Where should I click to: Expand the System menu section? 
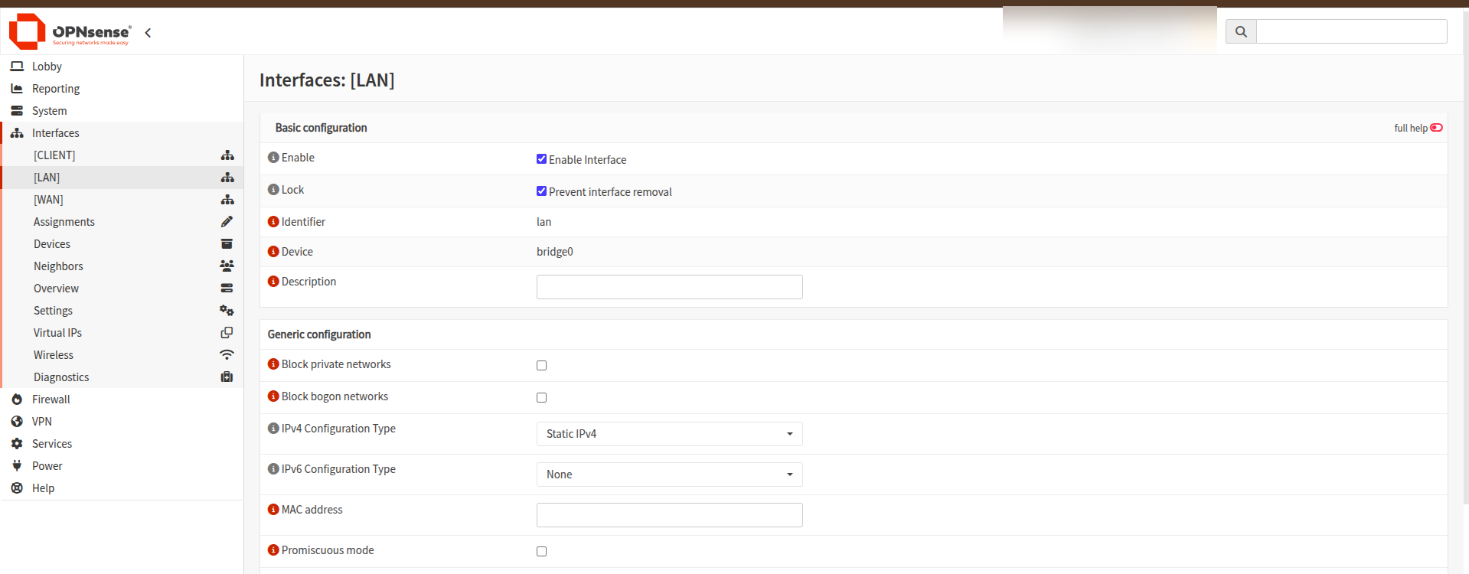tap(122, 111)
